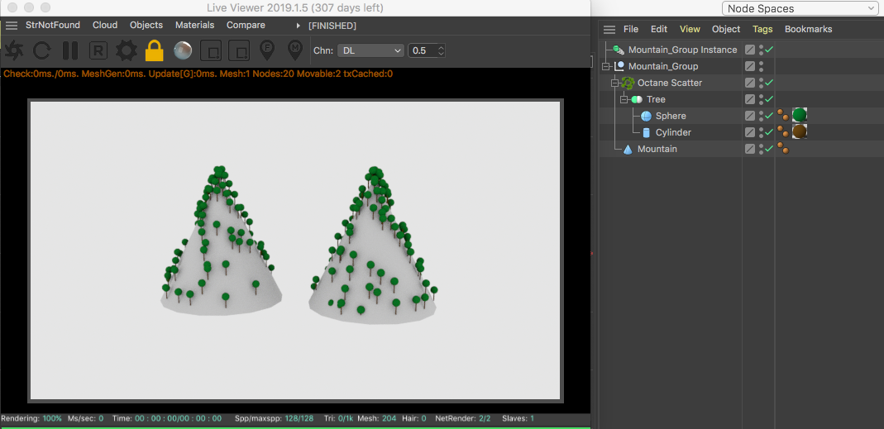Viewport: 884px width, 429px height.
Task: Toggle the Sphere object enable checkmark
Action: click(x=769, y=116)
